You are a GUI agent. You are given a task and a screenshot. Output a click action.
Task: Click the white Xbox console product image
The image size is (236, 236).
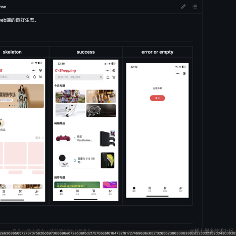pos(63,161)
